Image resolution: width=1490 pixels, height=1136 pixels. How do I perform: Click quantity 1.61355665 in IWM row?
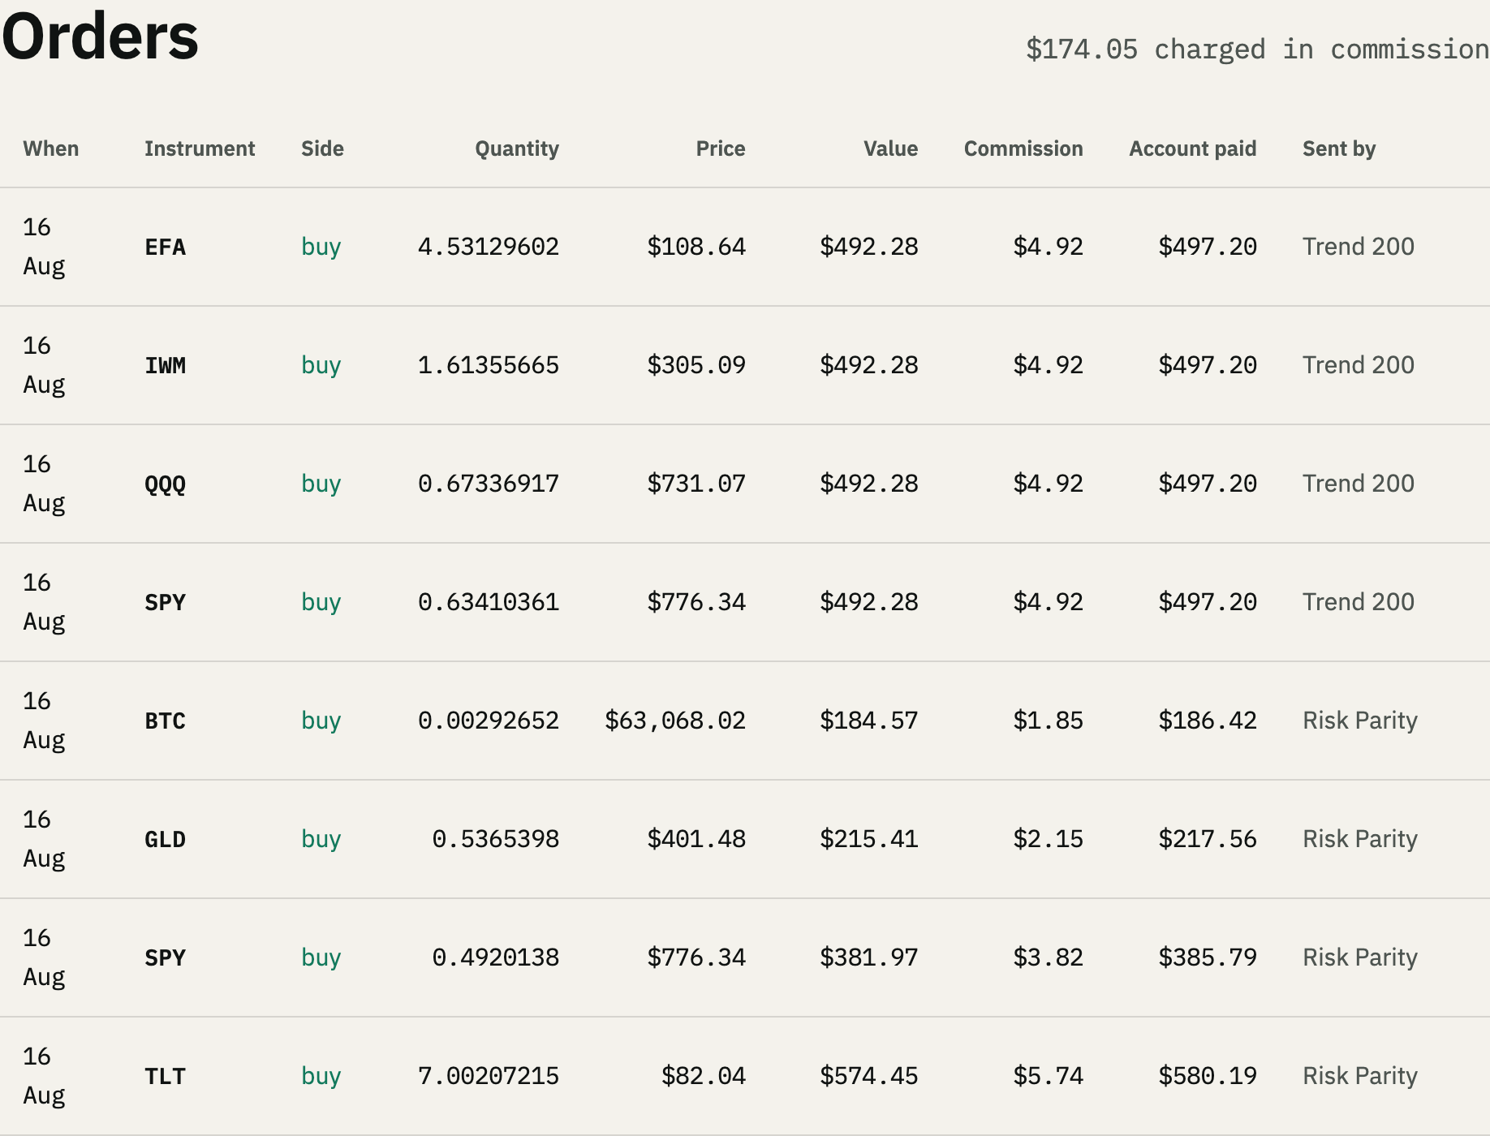pyautogui.click(x=489, y=365)
